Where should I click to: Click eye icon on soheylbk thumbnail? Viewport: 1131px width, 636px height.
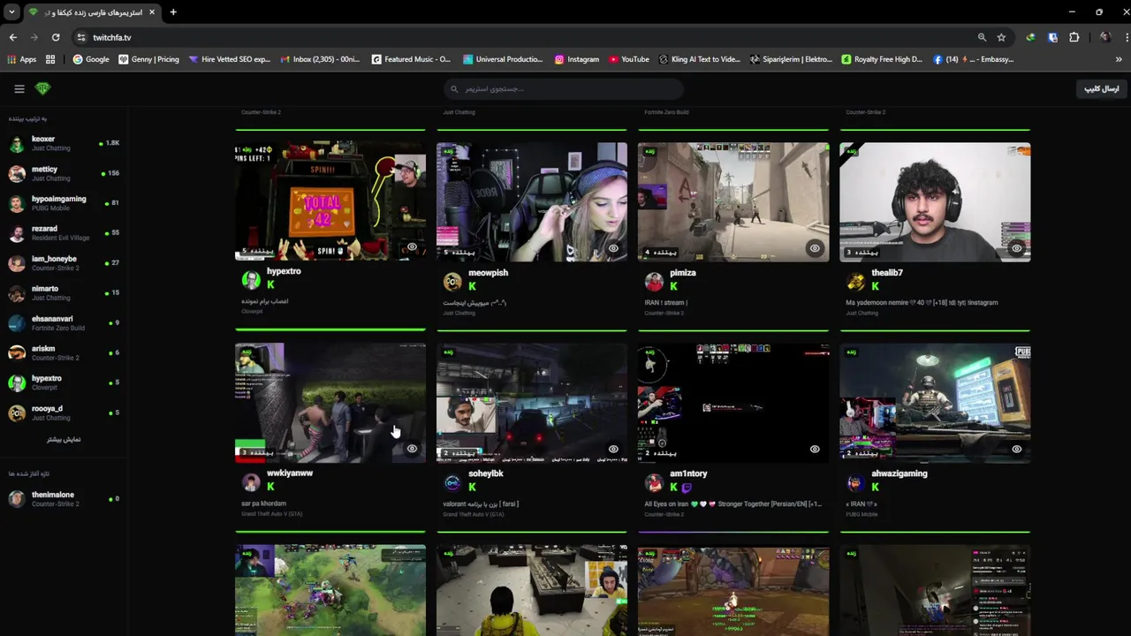click(x=613, y=449)
